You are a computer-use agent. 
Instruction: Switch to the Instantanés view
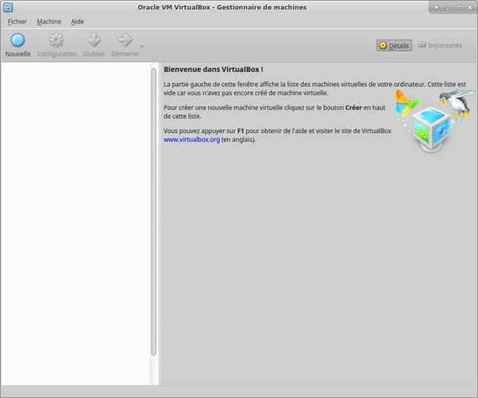point(439,45)
